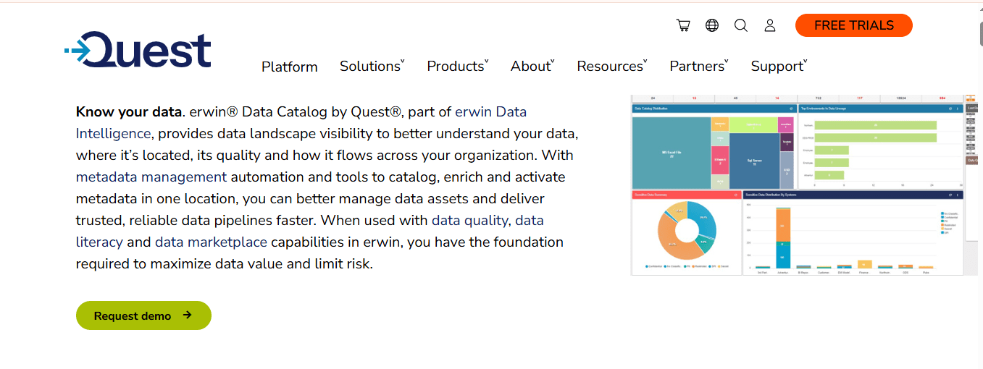Click the FREE TRIALS button
Viewport: 983px width, 369px height.
point(854,25)
